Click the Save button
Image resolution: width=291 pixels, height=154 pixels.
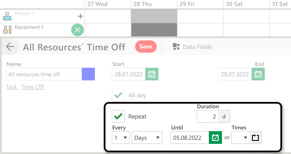point(146,47)
